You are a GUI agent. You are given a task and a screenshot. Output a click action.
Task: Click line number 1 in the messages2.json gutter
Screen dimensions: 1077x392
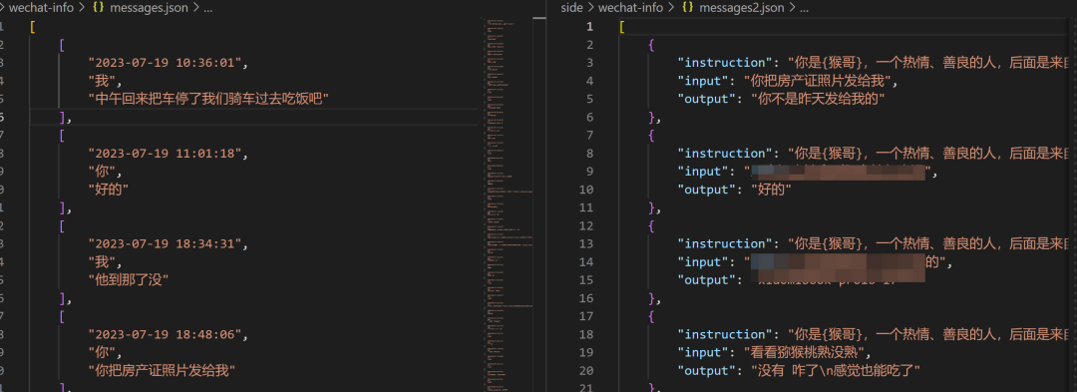point(588,27)
